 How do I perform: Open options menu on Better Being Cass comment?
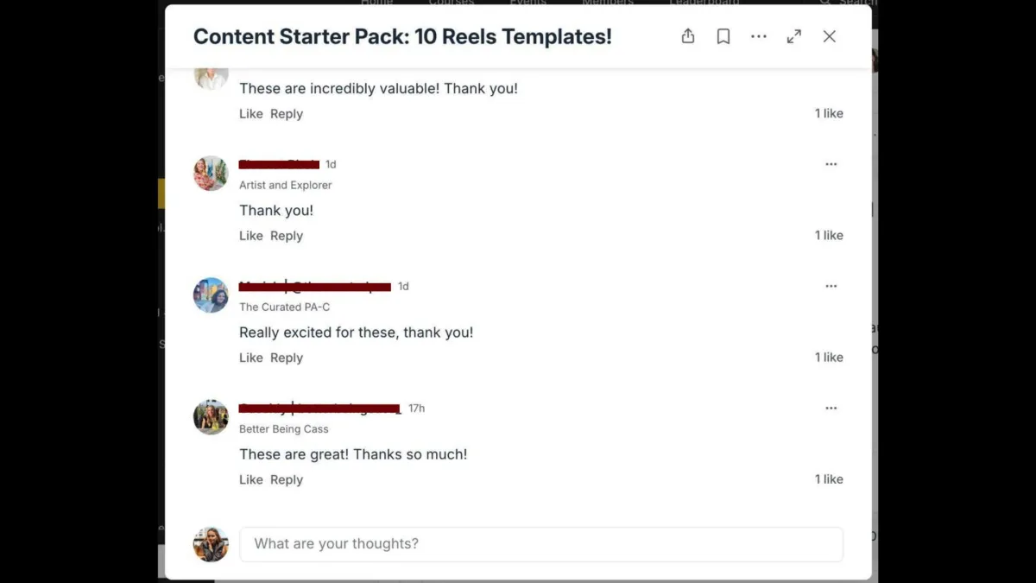click(x=831, y=408)
